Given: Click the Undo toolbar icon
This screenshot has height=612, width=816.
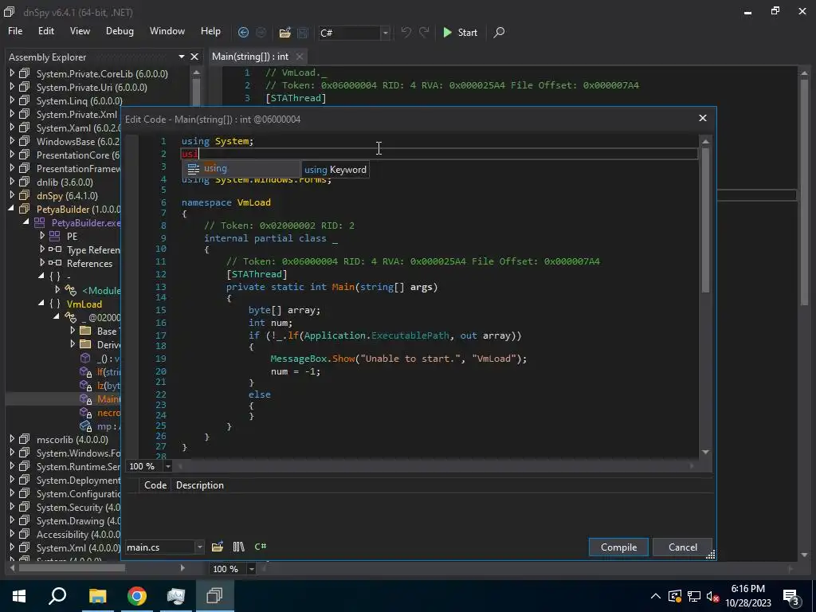Looking at the screenshot, I should 406,32.
